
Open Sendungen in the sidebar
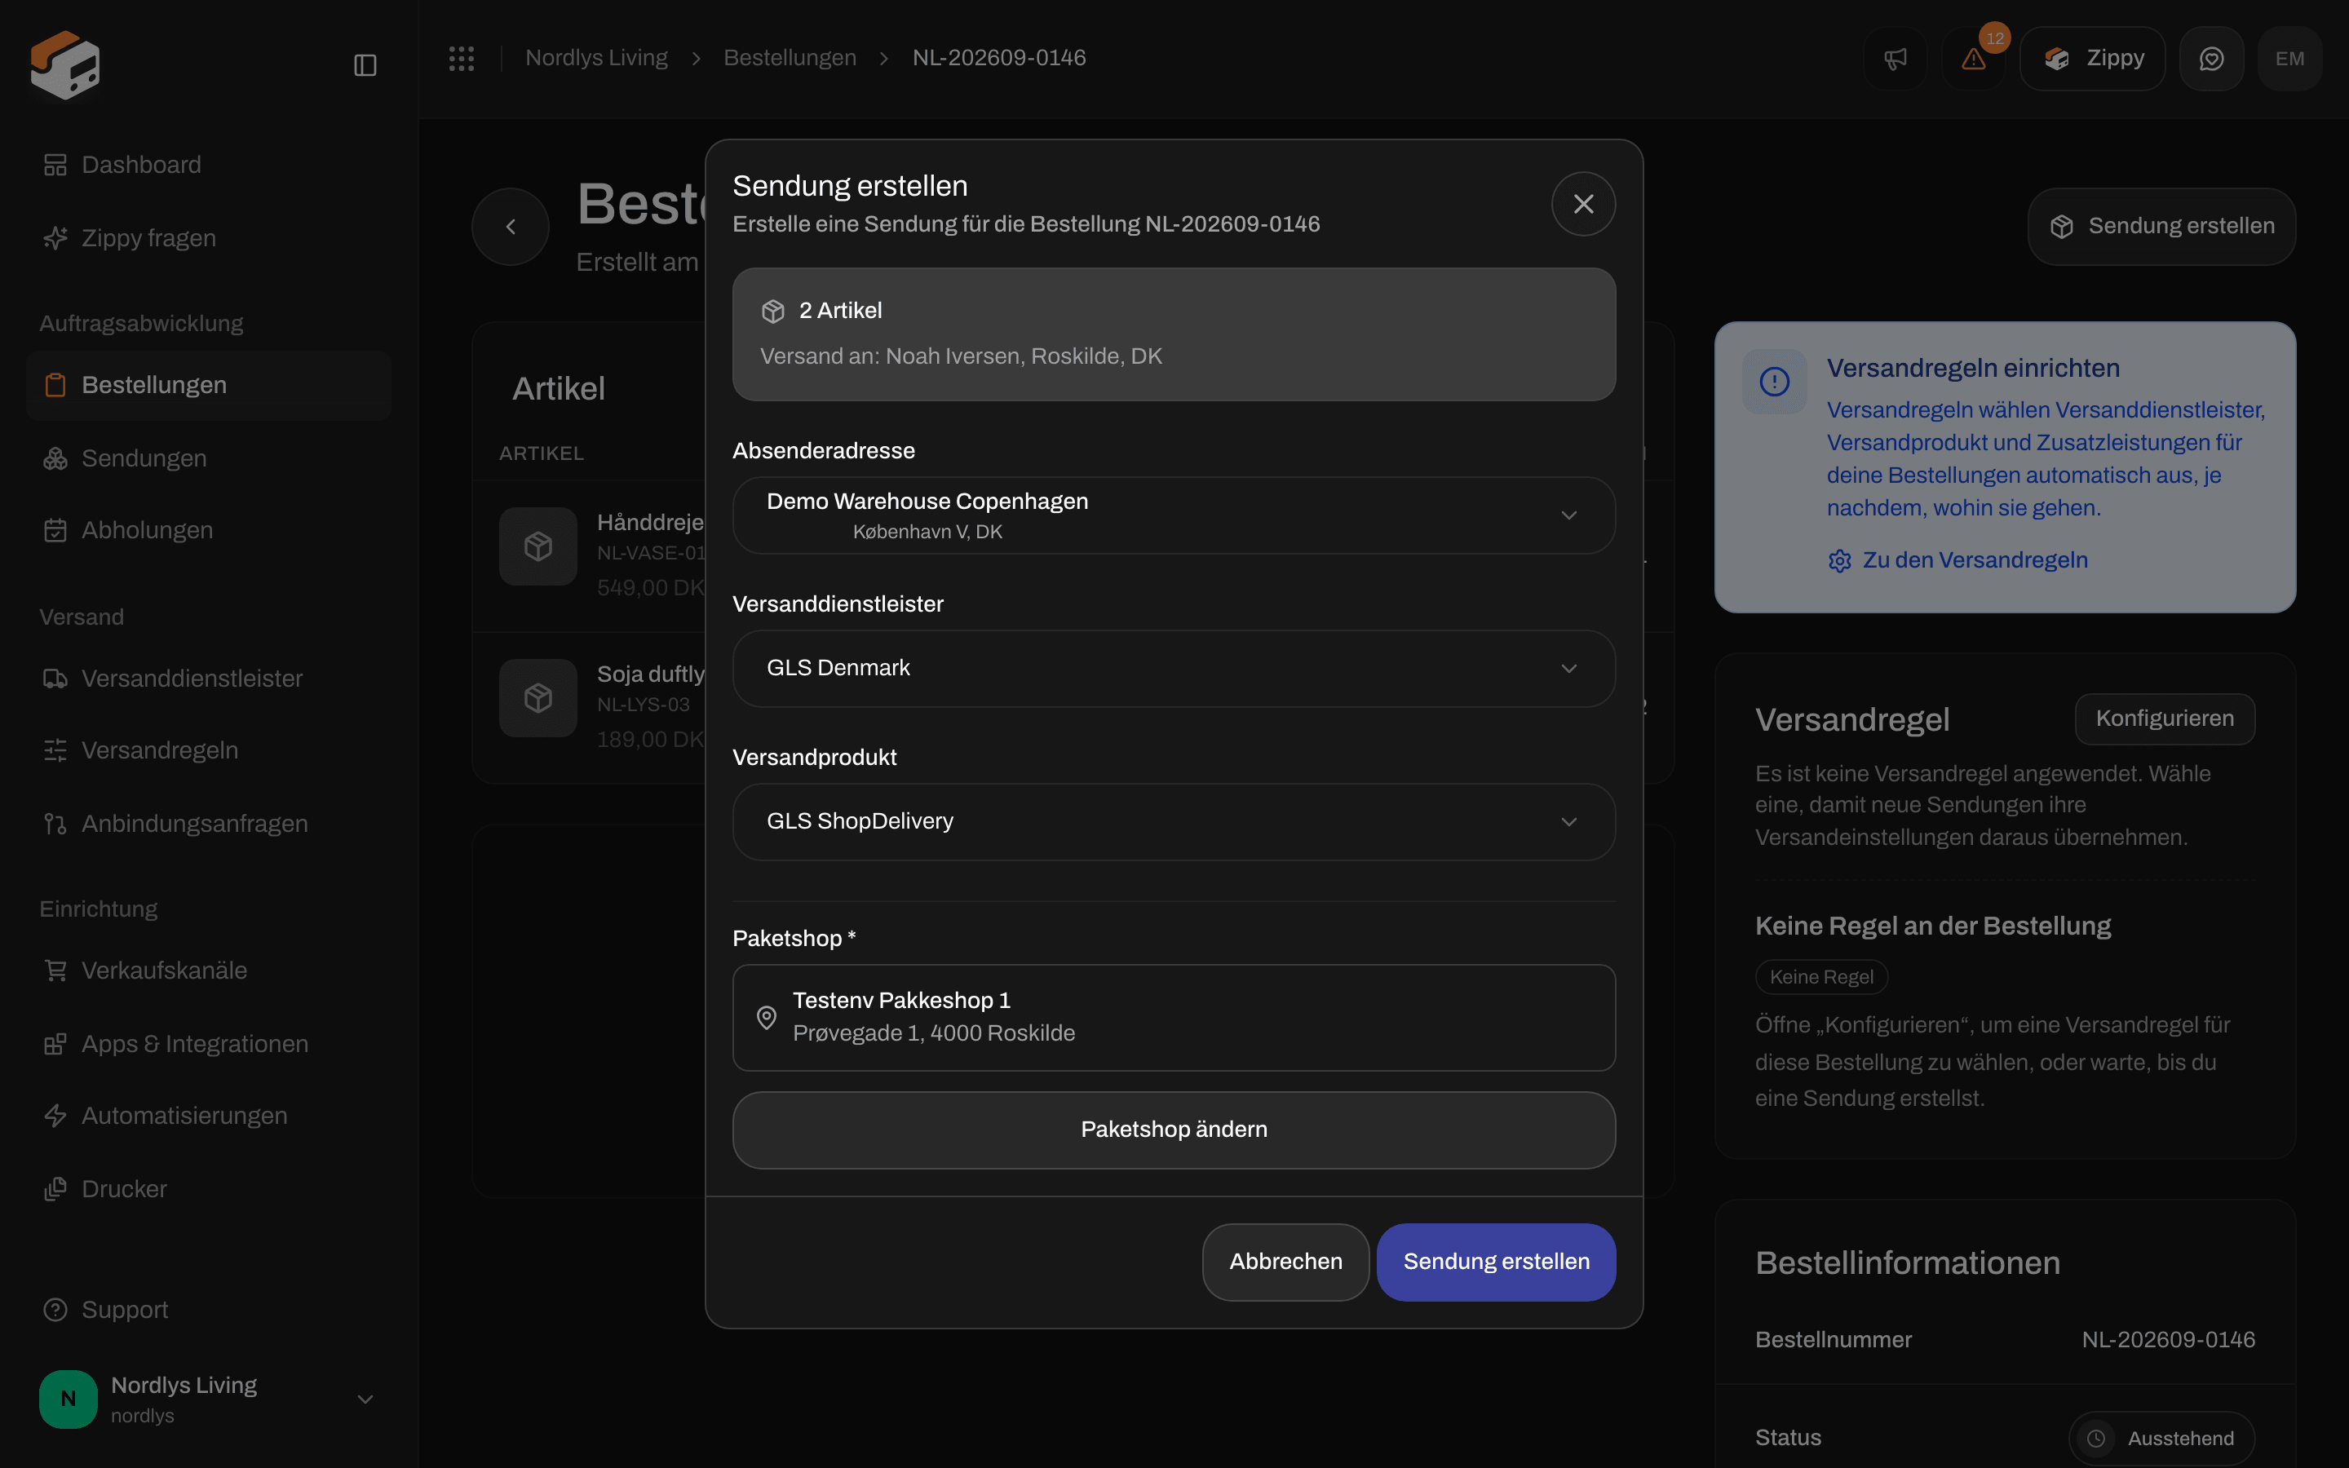(209, 458)
